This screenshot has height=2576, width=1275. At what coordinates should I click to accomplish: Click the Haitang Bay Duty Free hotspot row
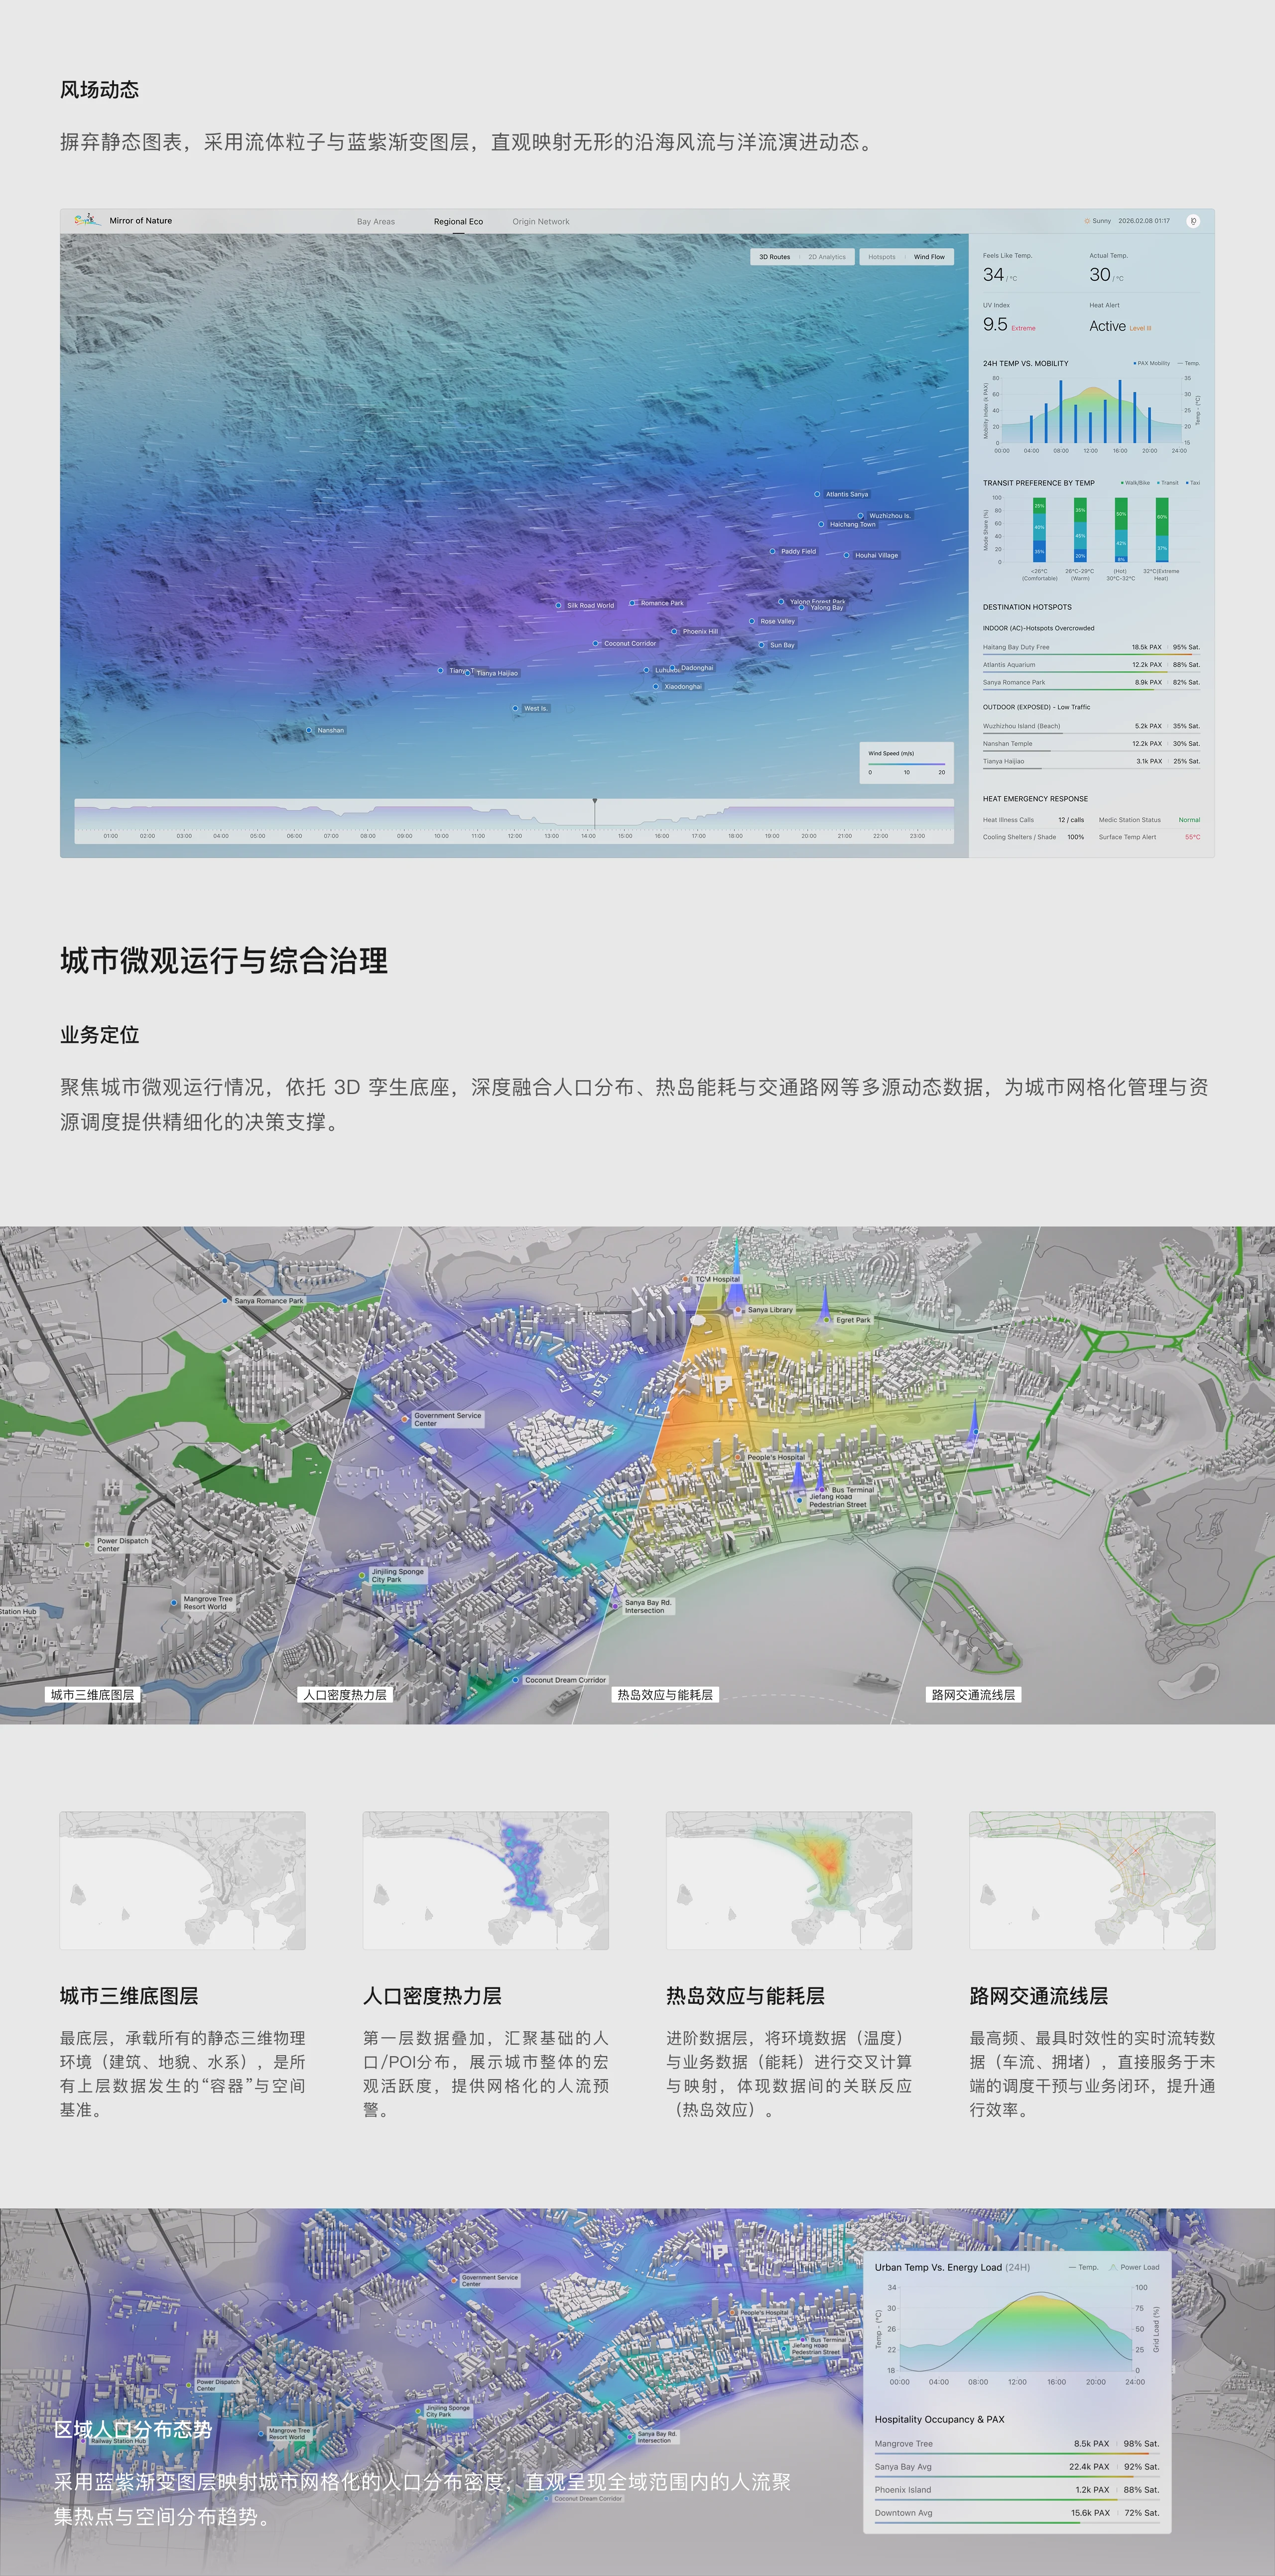1091,648
